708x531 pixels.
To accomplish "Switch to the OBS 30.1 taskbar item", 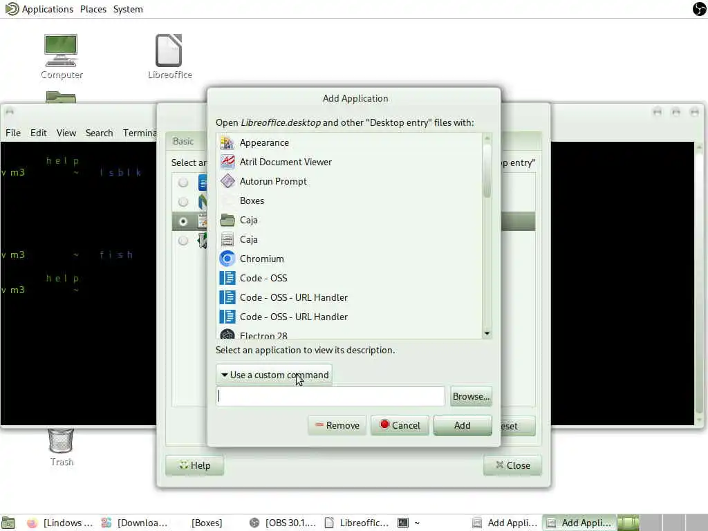I will 283,523.
